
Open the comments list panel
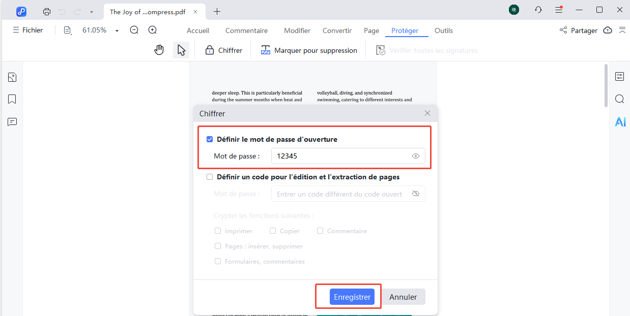[12, 121]
